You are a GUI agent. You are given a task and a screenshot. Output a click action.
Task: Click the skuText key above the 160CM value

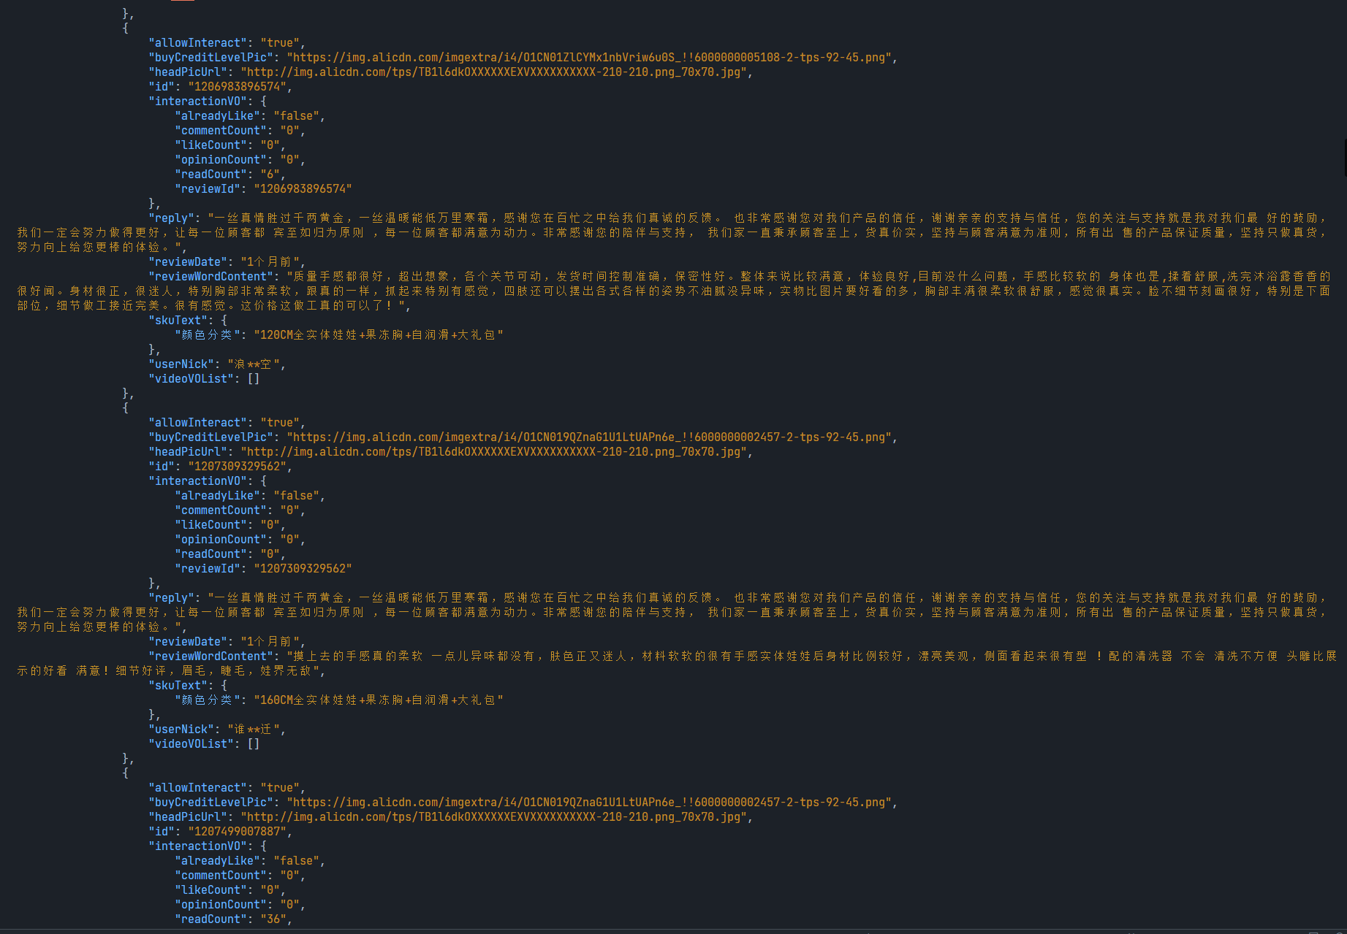181,685
